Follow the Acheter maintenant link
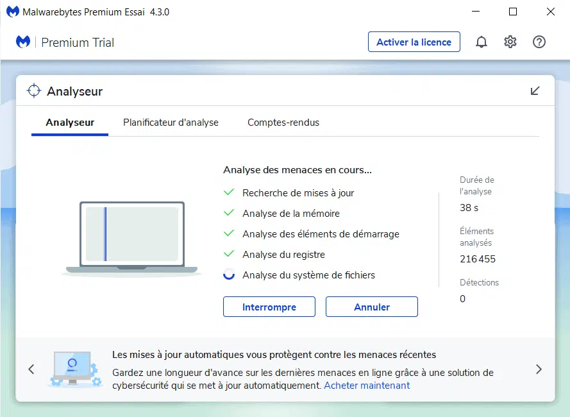This screenshot has width=570, height=417. click(367, 386)
